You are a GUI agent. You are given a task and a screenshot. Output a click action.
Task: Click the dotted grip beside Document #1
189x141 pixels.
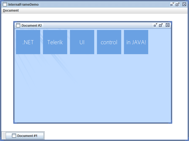4,136
